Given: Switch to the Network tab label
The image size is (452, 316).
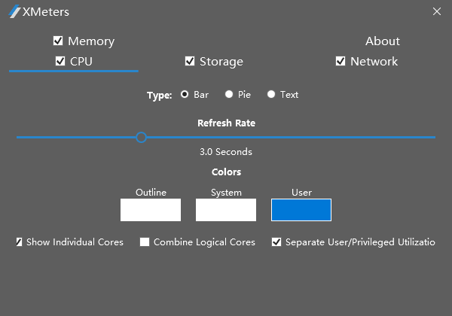Looking at the screenshot, I should tap(374, 62).
